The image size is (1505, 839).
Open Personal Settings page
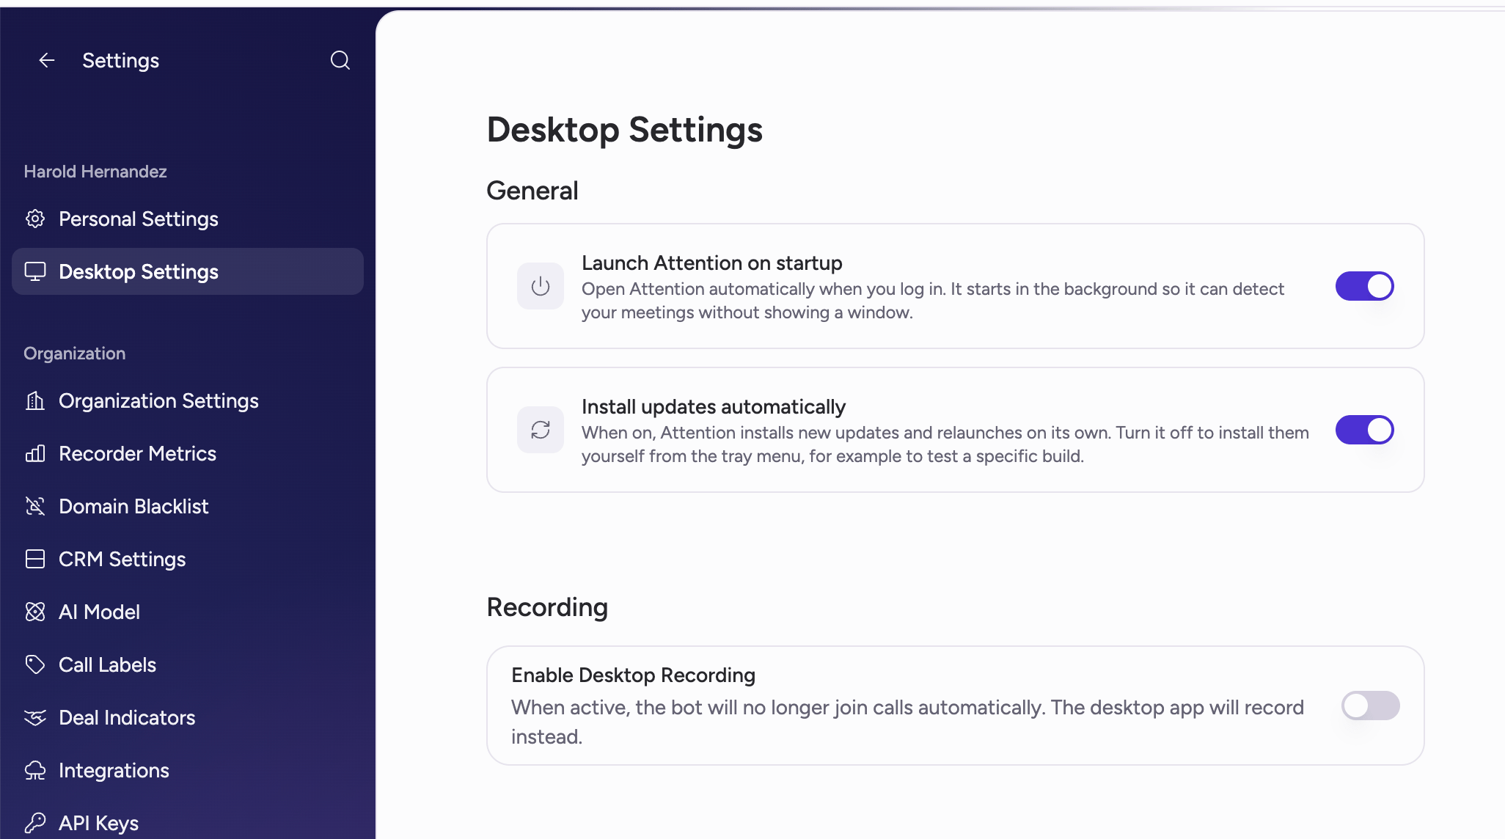(x=188, y=219)
